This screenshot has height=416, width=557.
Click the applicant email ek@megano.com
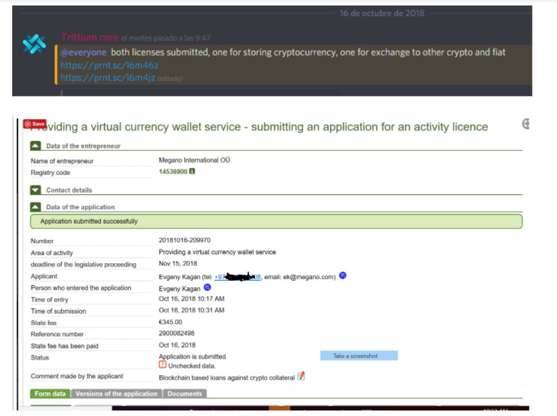tap(308, 277)
